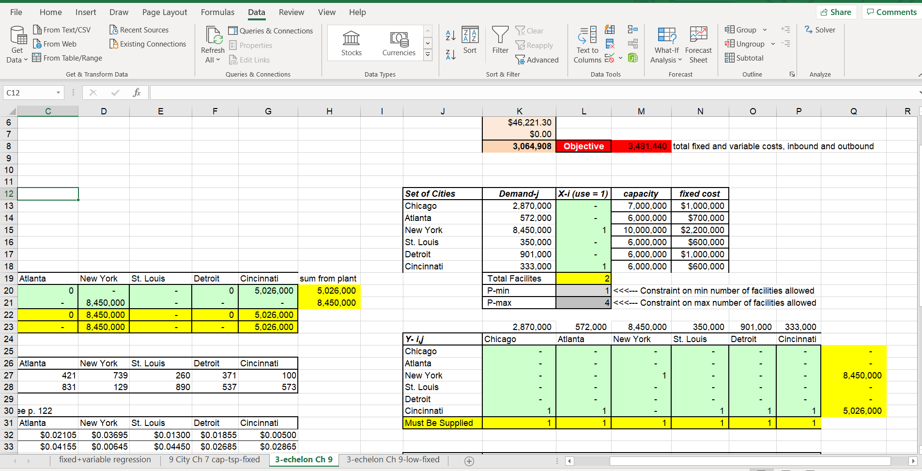922x471 pixels.
Task: Click the Ungroup outline button
Action: (745, 44)
